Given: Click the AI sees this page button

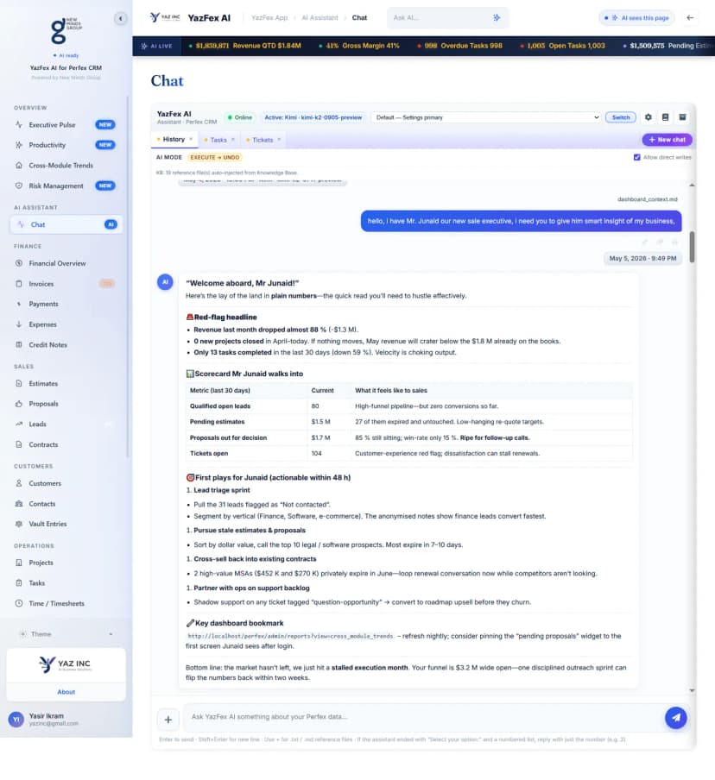Looking at the screenshot, I should 636,18.
